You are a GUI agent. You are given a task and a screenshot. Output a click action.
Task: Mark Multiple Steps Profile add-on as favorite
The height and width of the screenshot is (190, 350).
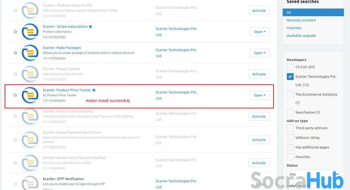pos(15,10)
